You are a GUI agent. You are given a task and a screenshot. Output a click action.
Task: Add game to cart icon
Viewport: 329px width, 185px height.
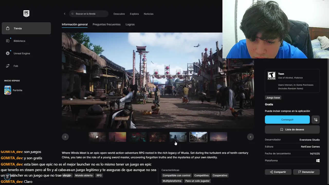[316, 119]
